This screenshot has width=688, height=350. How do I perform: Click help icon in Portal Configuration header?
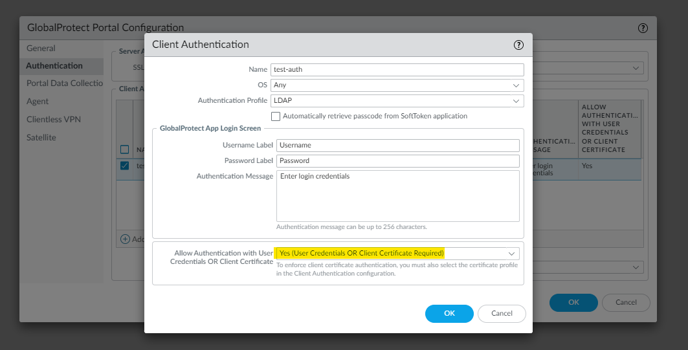pyautogui.click(x=642, y=28)
